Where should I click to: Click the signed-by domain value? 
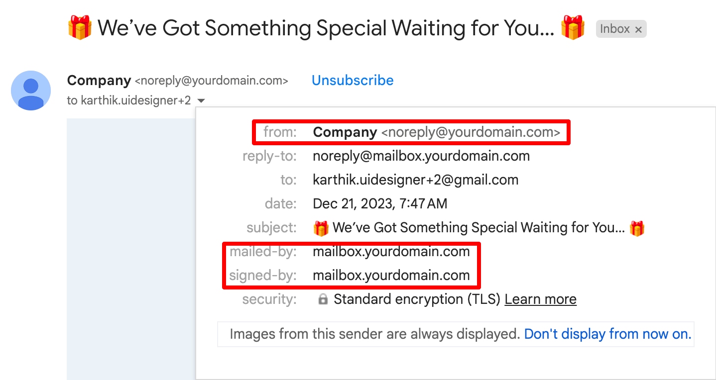(391, 276)
